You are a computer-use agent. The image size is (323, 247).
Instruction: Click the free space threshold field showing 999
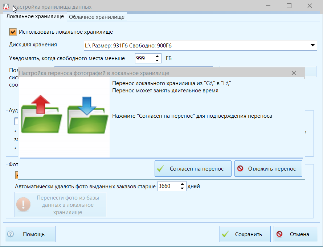[144, 58]
